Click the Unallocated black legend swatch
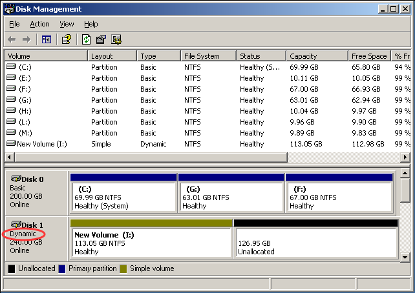This screenshot has height=293, width=415. tap(12, 269)
